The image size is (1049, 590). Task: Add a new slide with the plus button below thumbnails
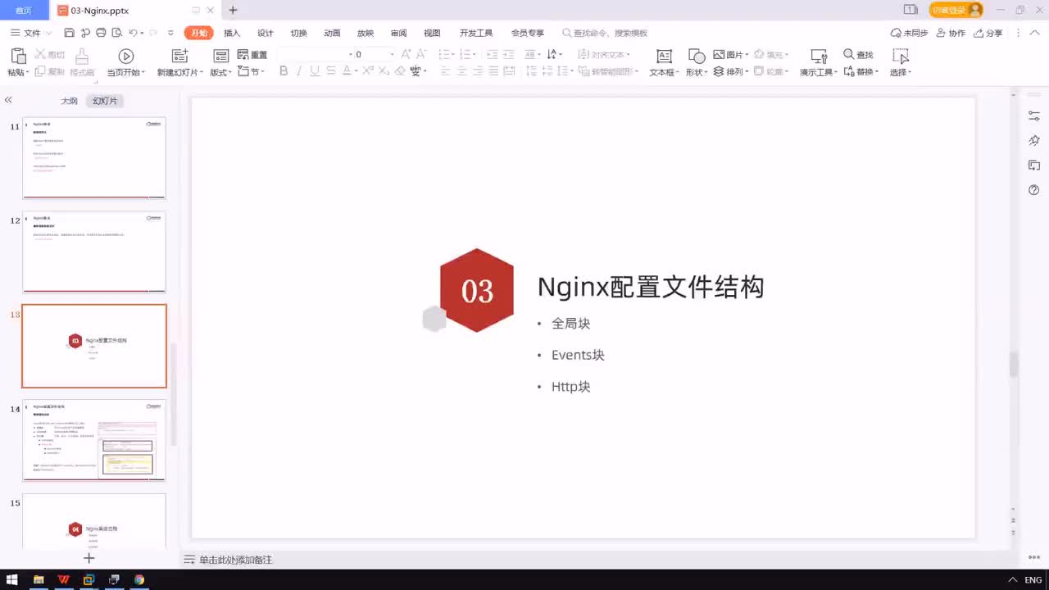pyautogui.click(x=89, y=558)
